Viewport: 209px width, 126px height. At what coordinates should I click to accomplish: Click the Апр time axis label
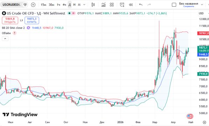173,122
